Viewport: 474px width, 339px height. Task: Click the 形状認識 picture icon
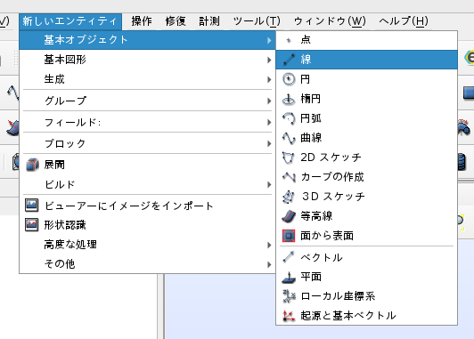[32, 225]
